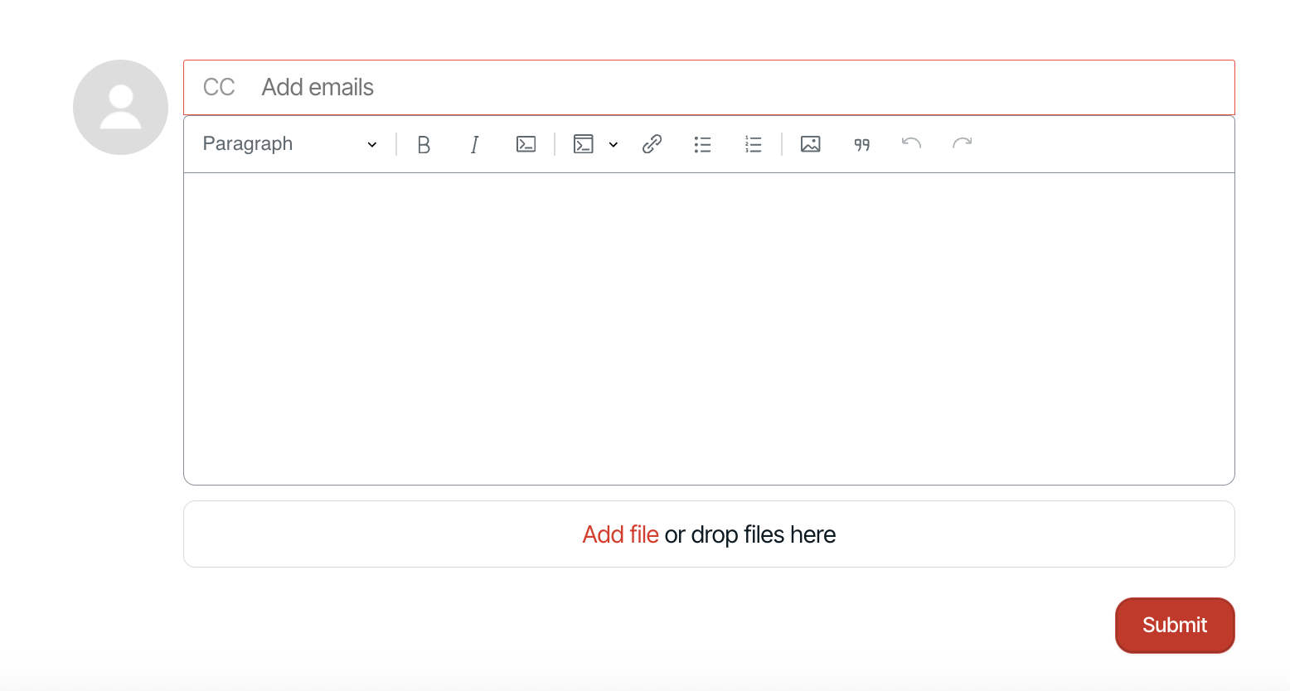The height and width of the screenshot is (691, 1290).
Task: Insert a code block
Action: click(x=584, y=144)
